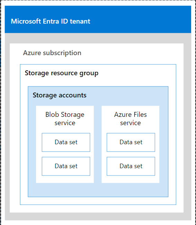Click the gray tenant body area below banner
Screen dimensions: 196x225
tap(98, 38)
